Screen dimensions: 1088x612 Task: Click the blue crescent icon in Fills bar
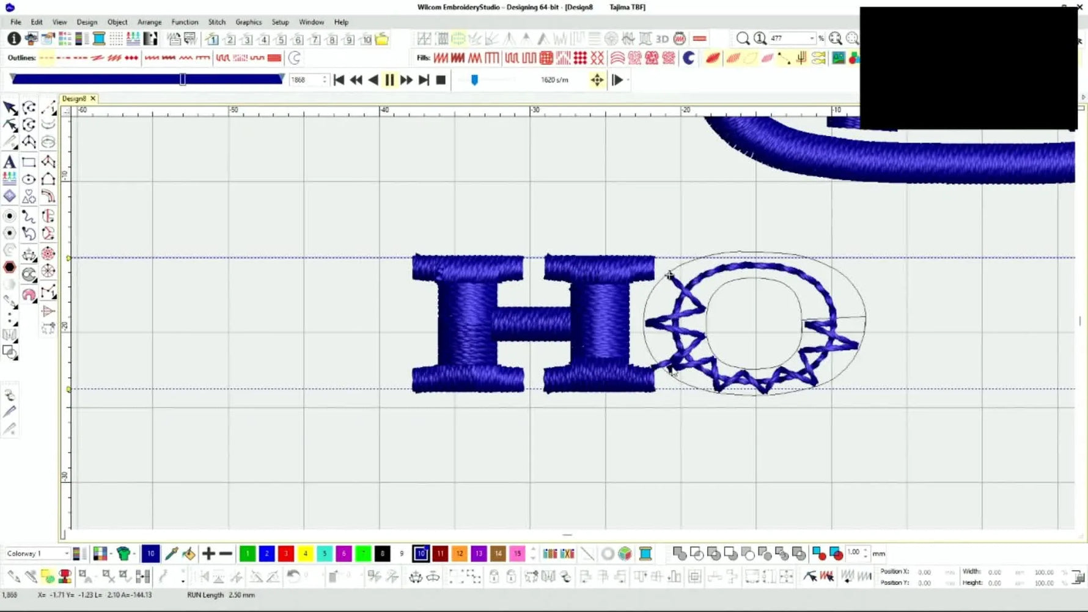coord(689,58)
